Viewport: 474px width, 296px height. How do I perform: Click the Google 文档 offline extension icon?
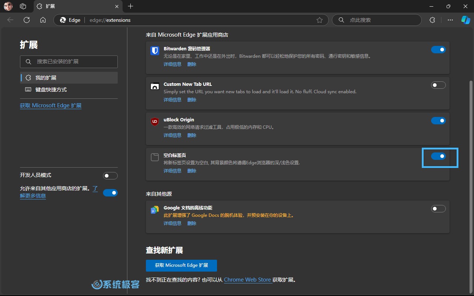(155, 210)
